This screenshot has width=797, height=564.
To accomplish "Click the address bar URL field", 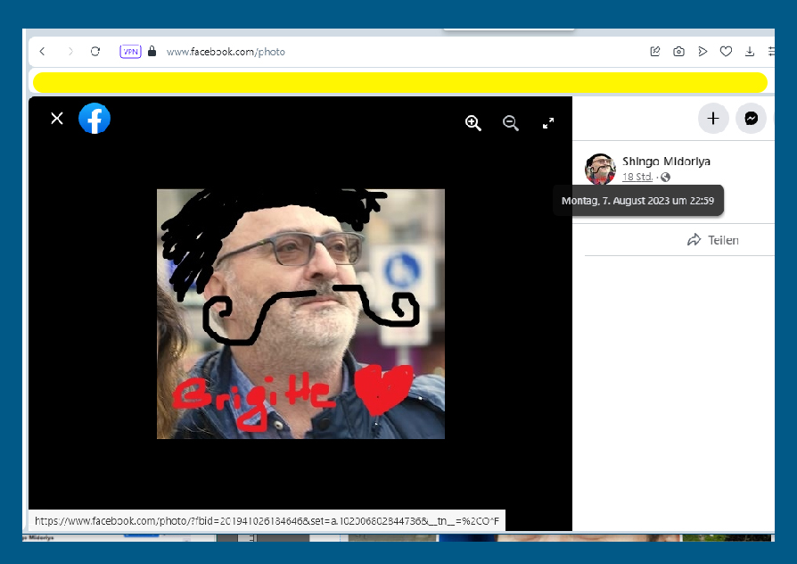I will point(357,52).
